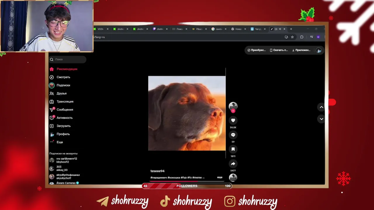This screenshot has width=374, height=210.
Task: Click the Приобрес... coins button
Action: [257, 50]
